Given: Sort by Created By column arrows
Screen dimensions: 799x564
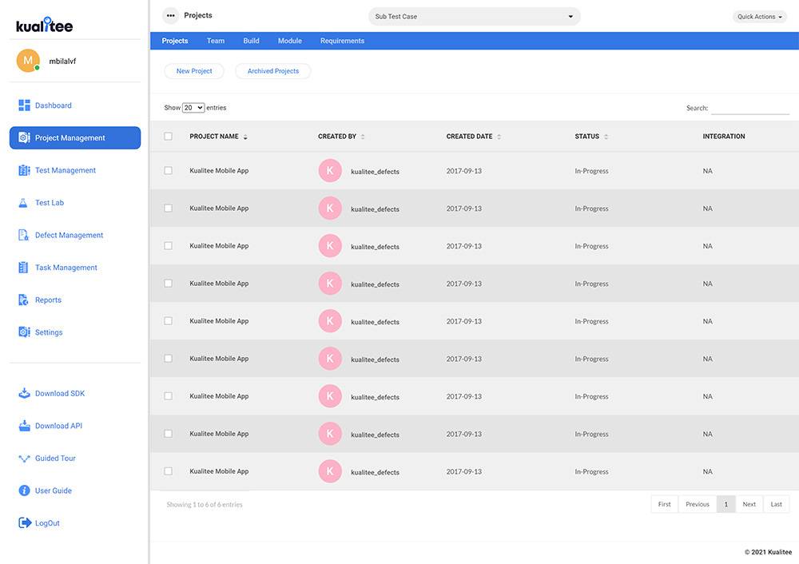Looking at the screenshot, I should click(x=363, y=137).
